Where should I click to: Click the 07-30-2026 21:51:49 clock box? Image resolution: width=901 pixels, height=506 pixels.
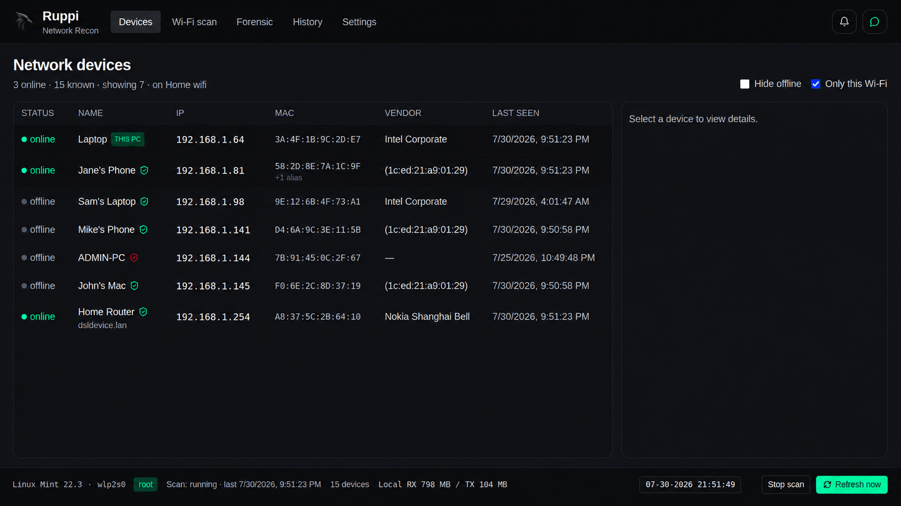tap(690, 484)
